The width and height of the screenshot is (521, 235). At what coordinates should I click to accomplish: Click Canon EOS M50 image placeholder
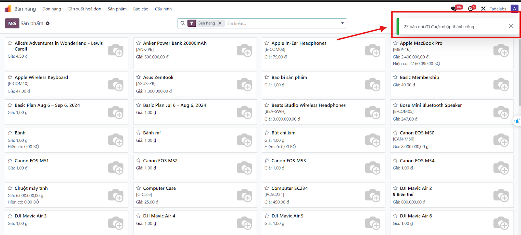501,140
